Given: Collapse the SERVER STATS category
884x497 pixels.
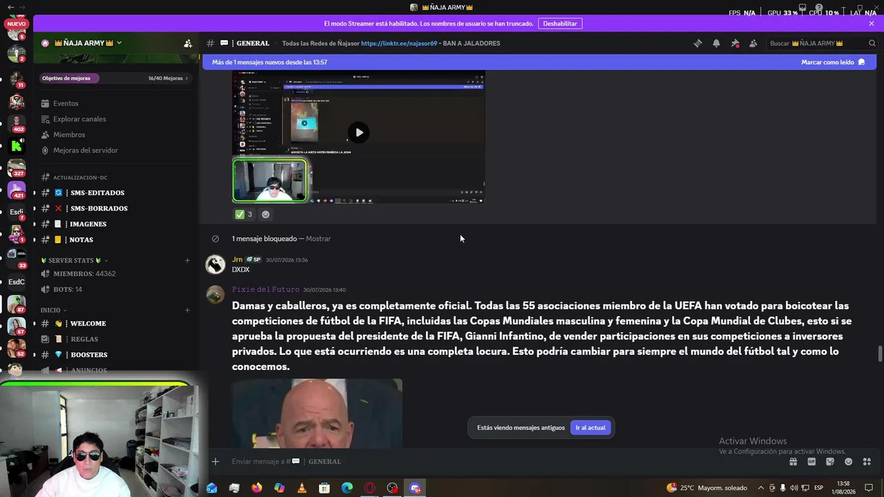Looking at the screenshot, I should point(75,260).
